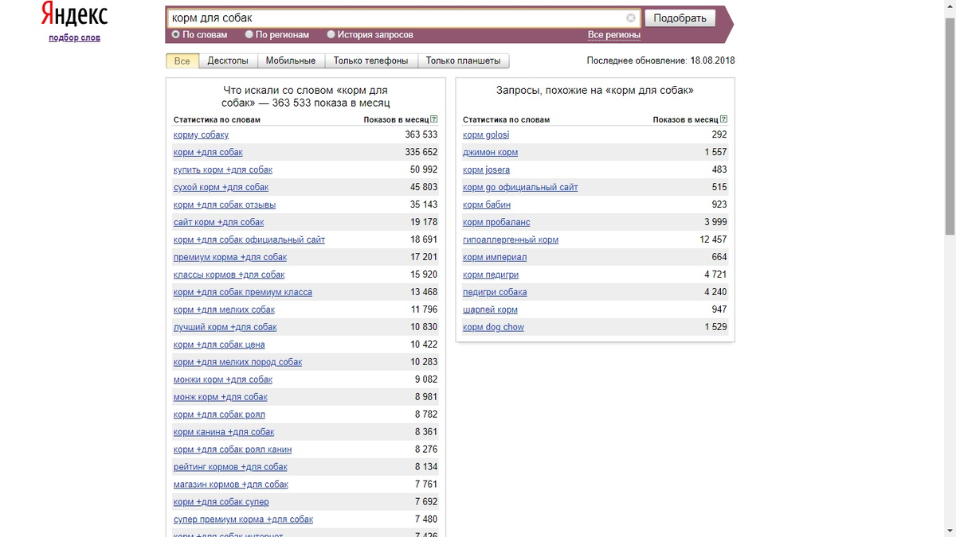Open the купить корм +для собак link
Image resolution: width=956 pixels, height=537 pixels.
[x=223, y=169]
